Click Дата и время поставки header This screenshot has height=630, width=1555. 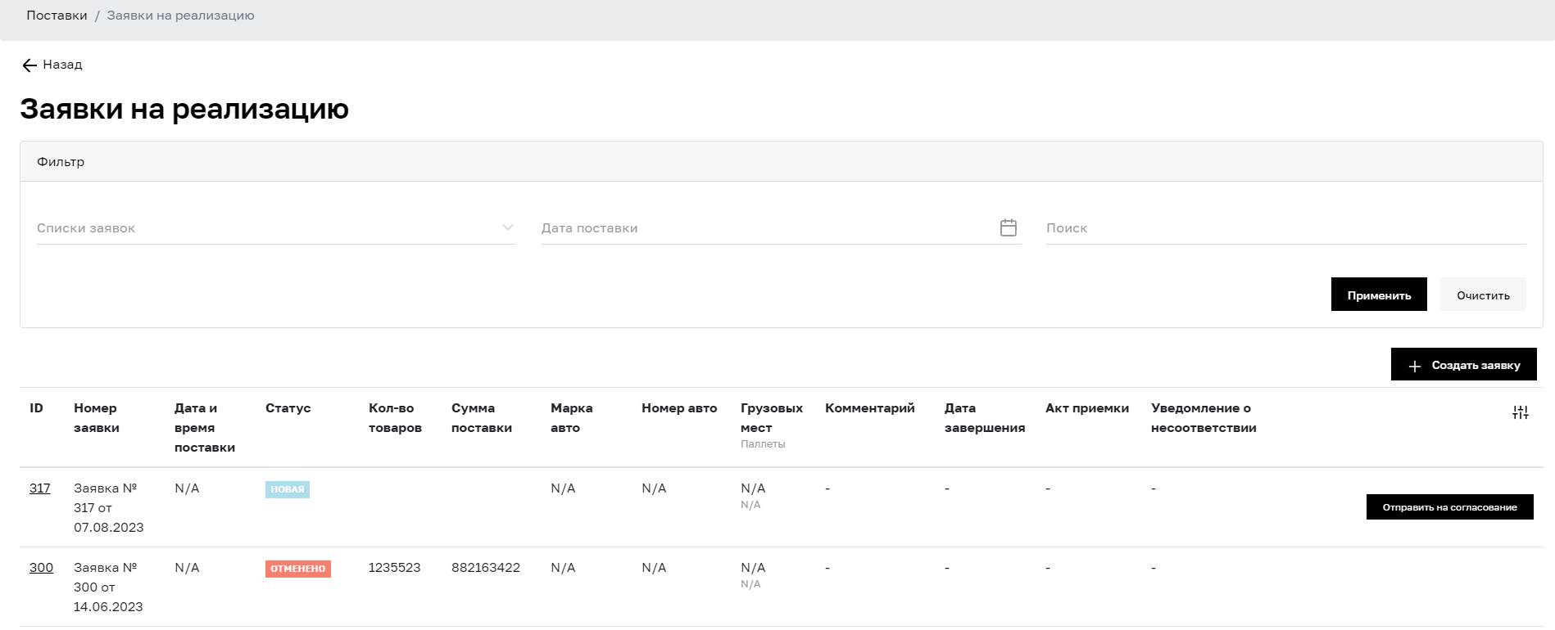[205, 428]
